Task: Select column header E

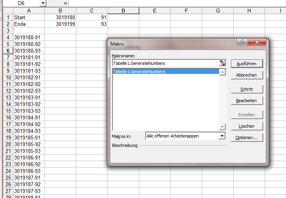Action: coord(155,11)
